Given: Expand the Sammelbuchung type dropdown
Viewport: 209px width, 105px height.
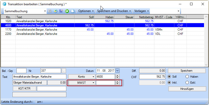Looking at the screenshot, I should click(x=45, y=11).
